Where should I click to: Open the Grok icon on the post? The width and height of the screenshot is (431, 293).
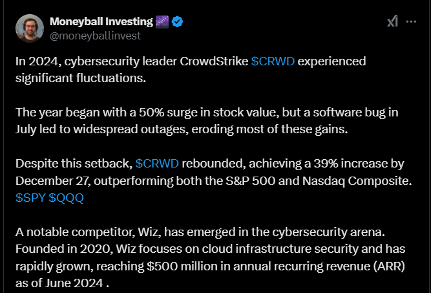tap(392, 21)
